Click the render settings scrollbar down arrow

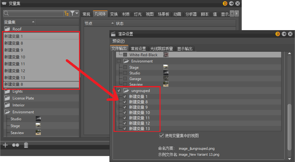click(290, 159)
